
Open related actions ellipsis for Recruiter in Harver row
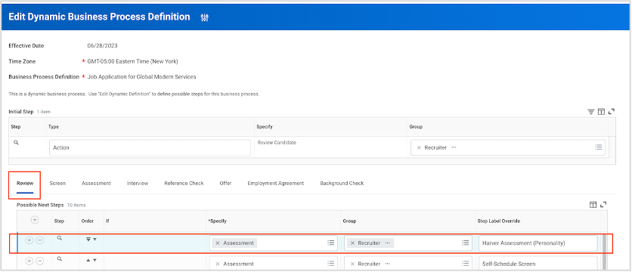point(387,243)
